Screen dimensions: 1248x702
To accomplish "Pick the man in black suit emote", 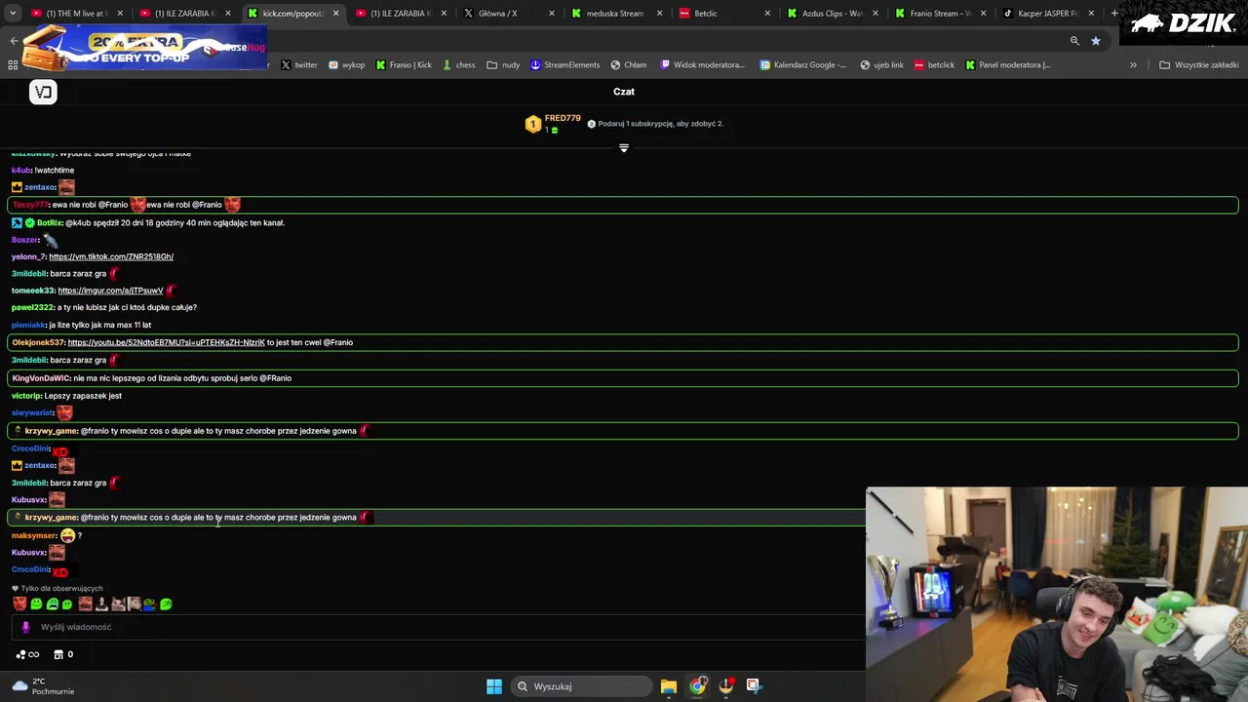I will (x=101, y=604).
